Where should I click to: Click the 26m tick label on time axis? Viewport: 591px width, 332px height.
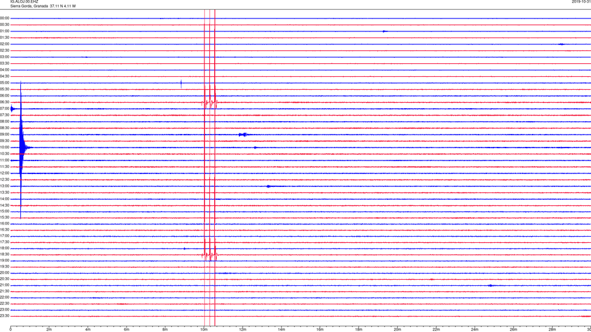click(x=513, y=330)
